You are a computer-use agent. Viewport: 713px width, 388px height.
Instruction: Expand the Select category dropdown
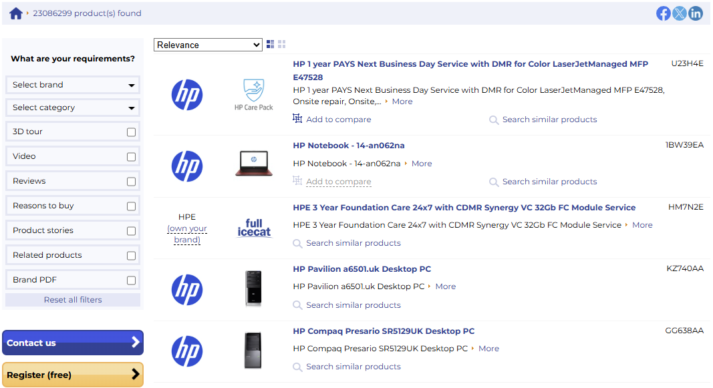[x=73, y=108]
